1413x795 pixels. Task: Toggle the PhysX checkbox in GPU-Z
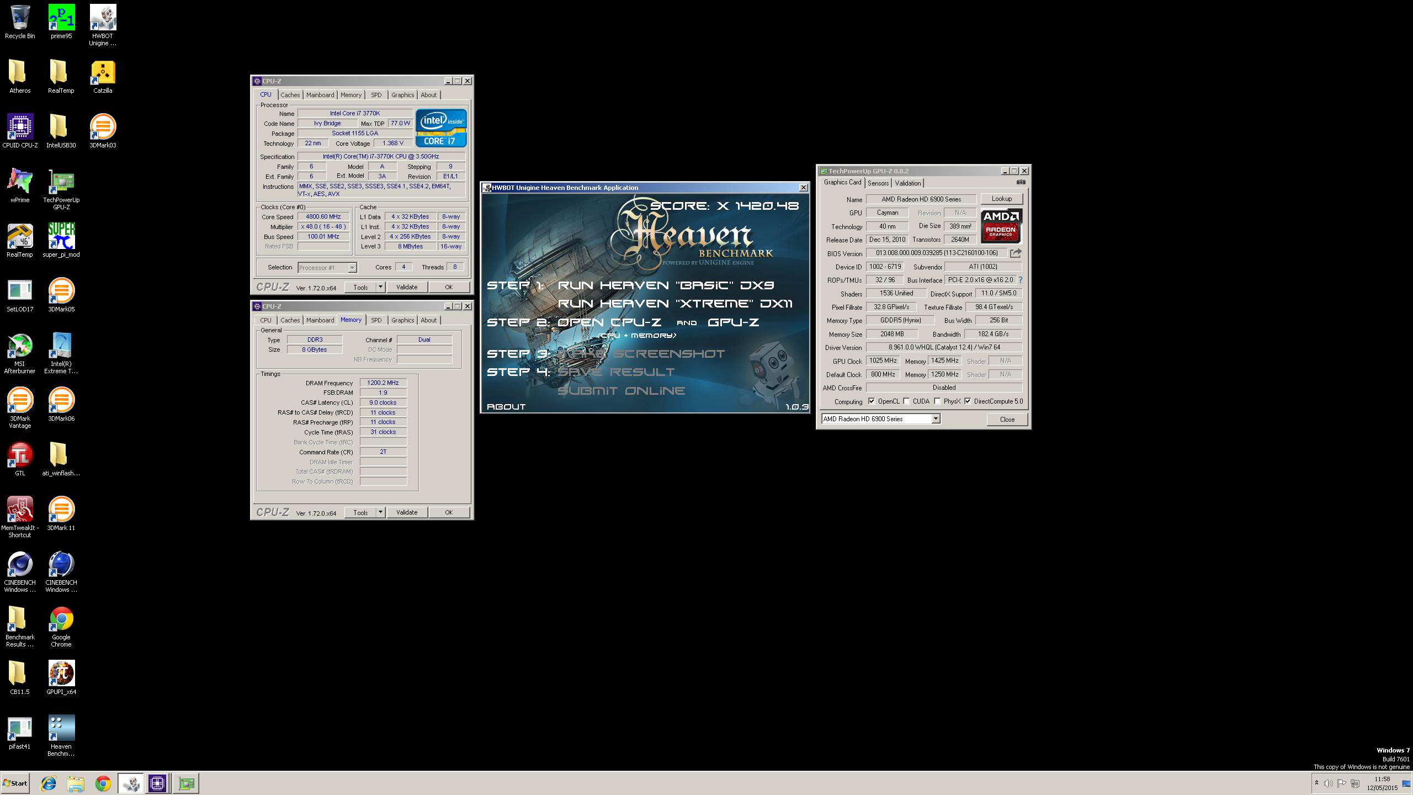(937, 401)
